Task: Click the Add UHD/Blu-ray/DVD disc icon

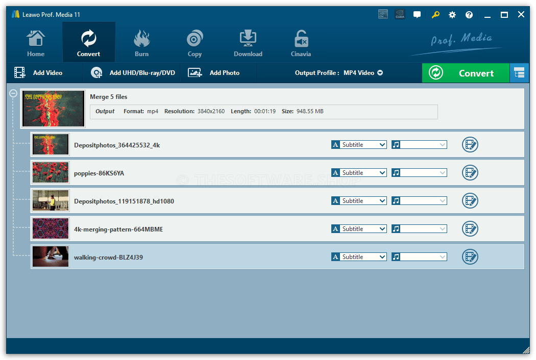Action: pos(96,73)
